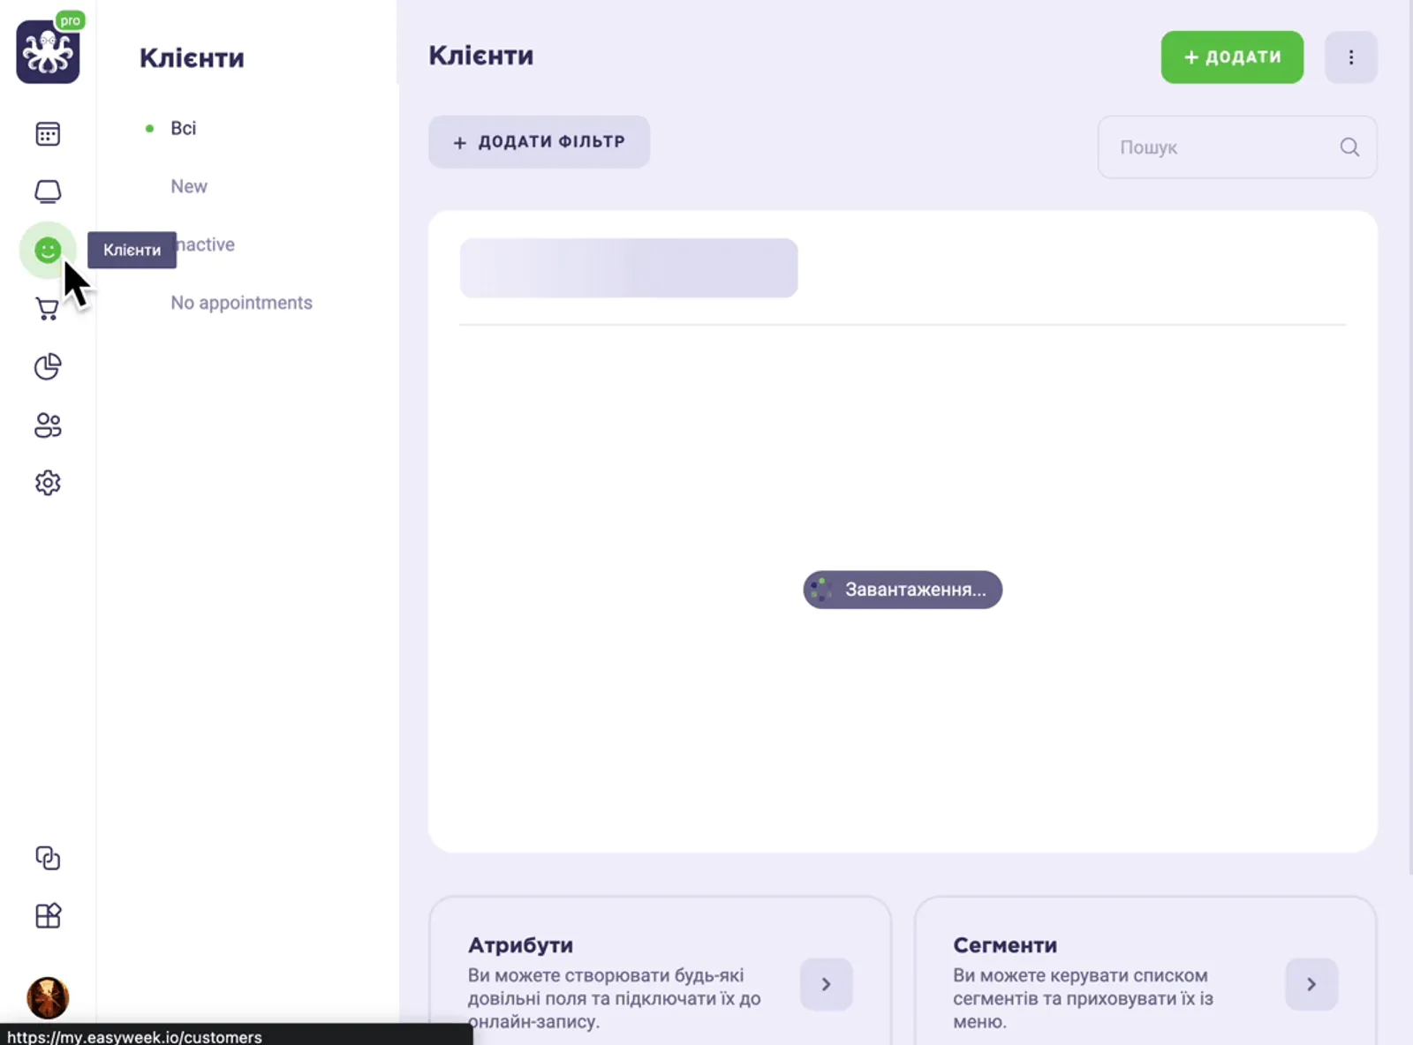Open the calendar from the sidebar
1413x1045 pixels.
click(48, 134)
